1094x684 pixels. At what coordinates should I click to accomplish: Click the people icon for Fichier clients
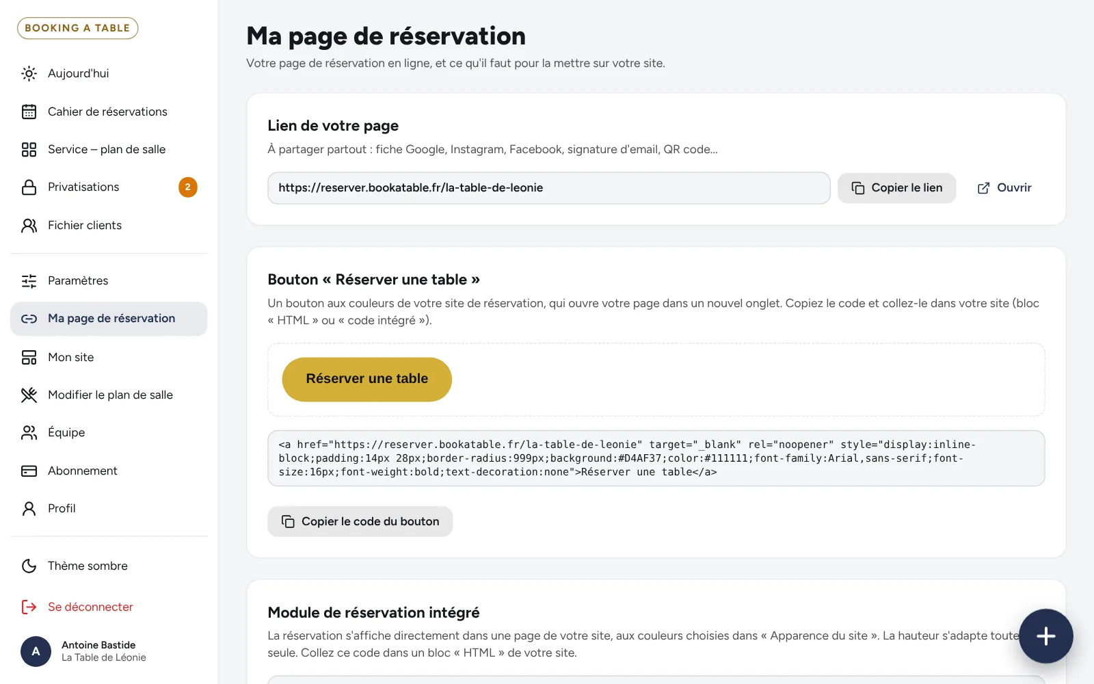[29, 225]
